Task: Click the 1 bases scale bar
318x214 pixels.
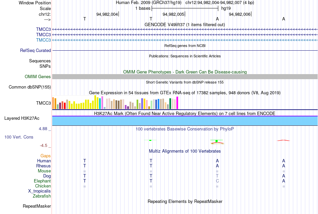Action: point(185,8)
